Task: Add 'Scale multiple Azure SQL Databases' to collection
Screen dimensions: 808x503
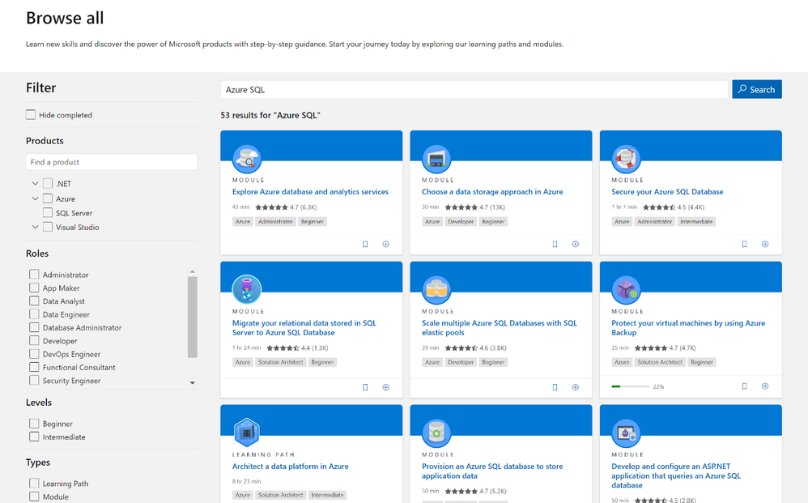Action: [x=576, y=387]
